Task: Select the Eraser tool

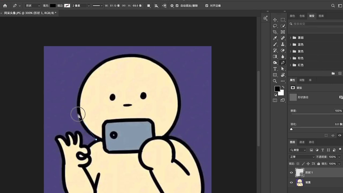Action: click(283, 50)
